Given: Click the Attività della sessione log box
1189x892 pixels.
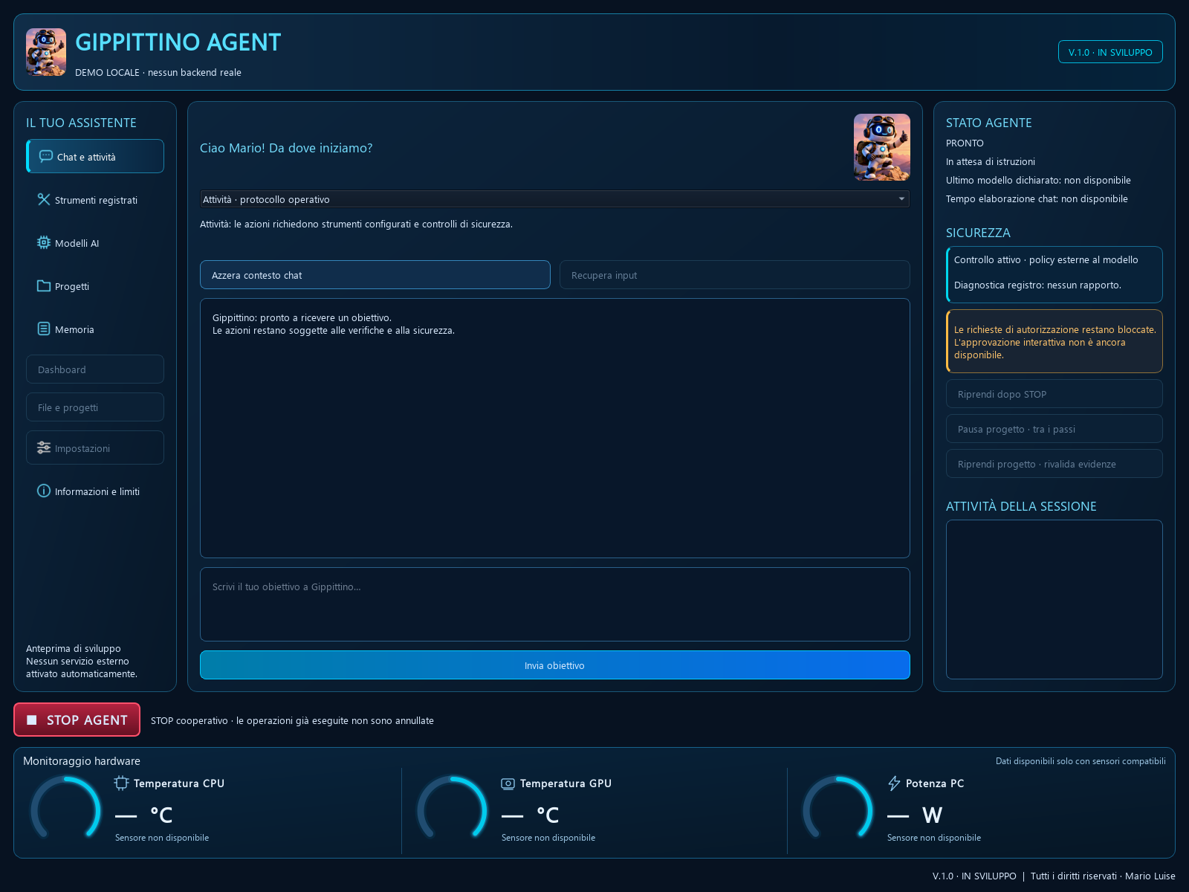Looking at the screenshot, I should pyautogui.click(x=1054, y=599).
